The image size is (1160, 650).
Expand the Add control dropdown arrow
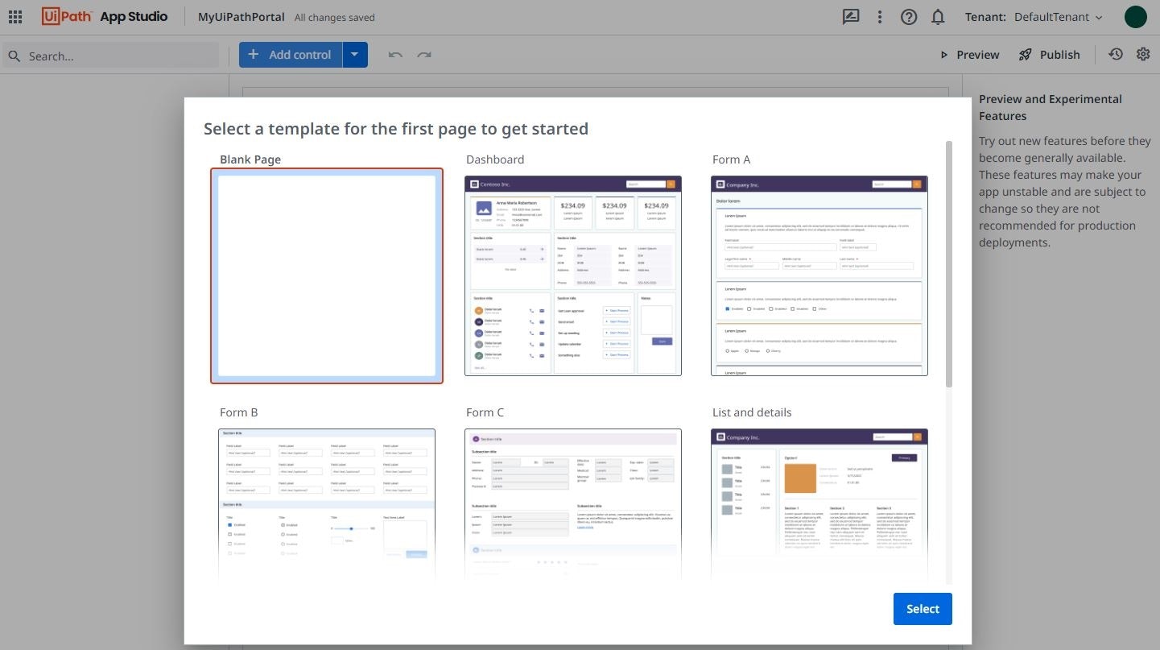[355, 54]
